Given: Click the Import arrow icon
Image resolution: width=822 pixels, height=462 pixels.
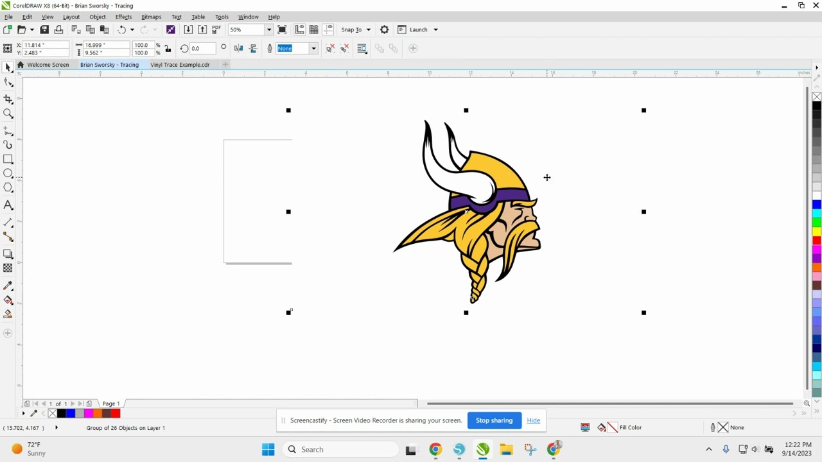Looking at the screenshot, I should 188,30.
